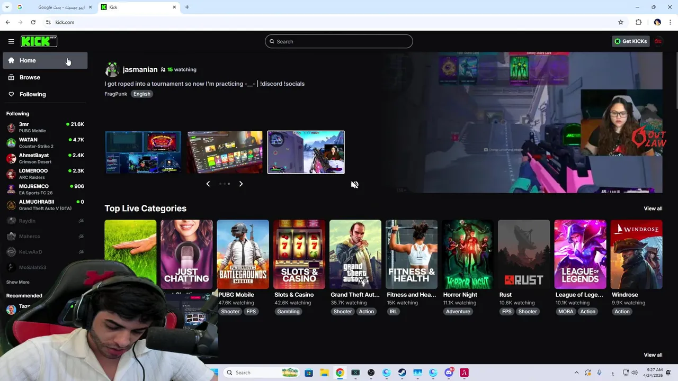678x381 pixels.
Task: Open ALMUGHRABII channel avatar
Action: (11, 205)
